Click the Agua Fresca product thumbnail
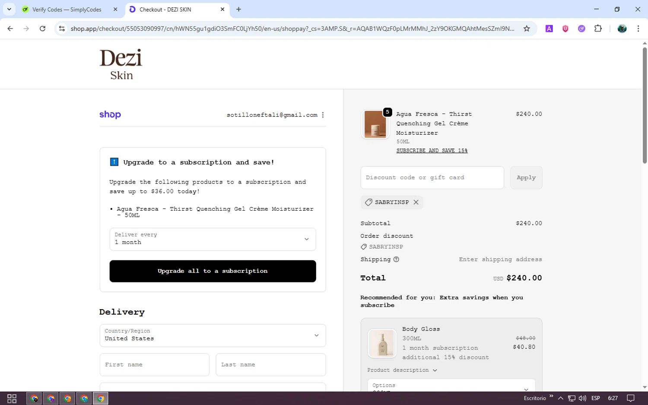 coord(375,124)
